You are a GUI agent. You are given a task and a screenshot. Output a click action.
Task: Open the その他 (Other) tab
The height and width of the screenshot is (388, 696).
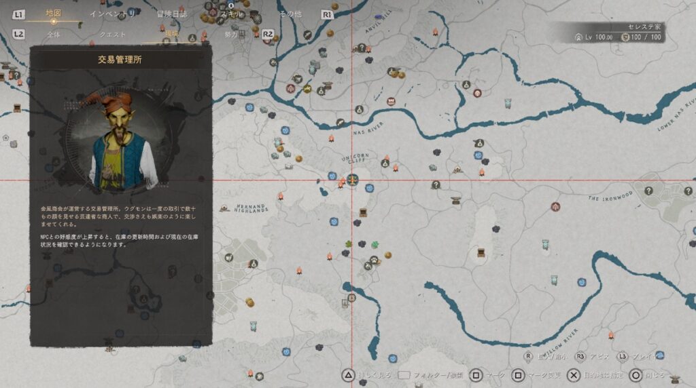(290, 14)
